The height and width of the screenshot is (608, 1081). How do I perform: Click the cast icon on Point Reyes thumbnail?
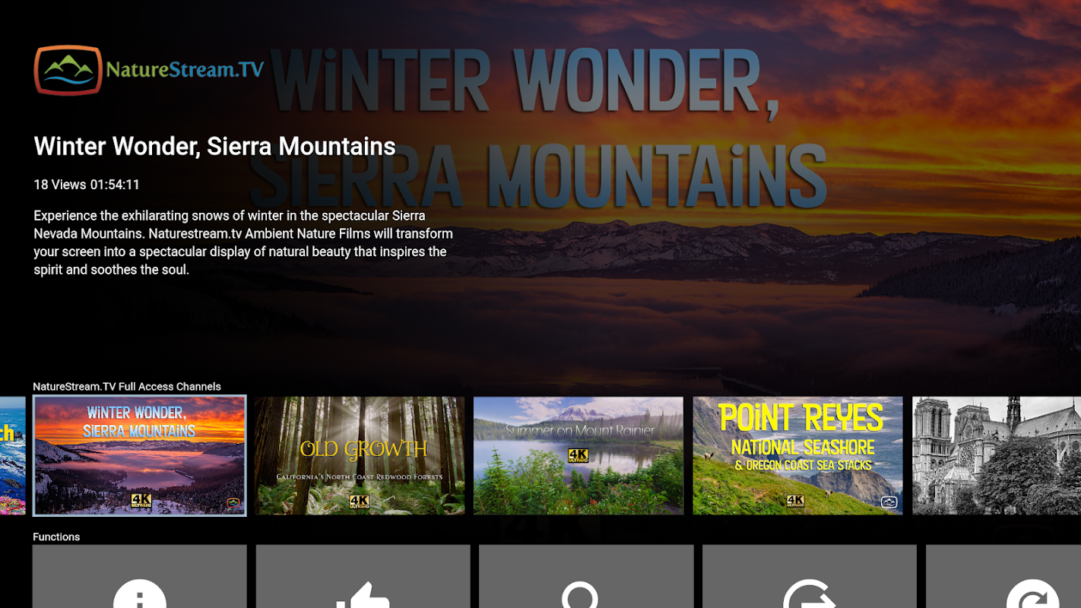pos(889,502)
